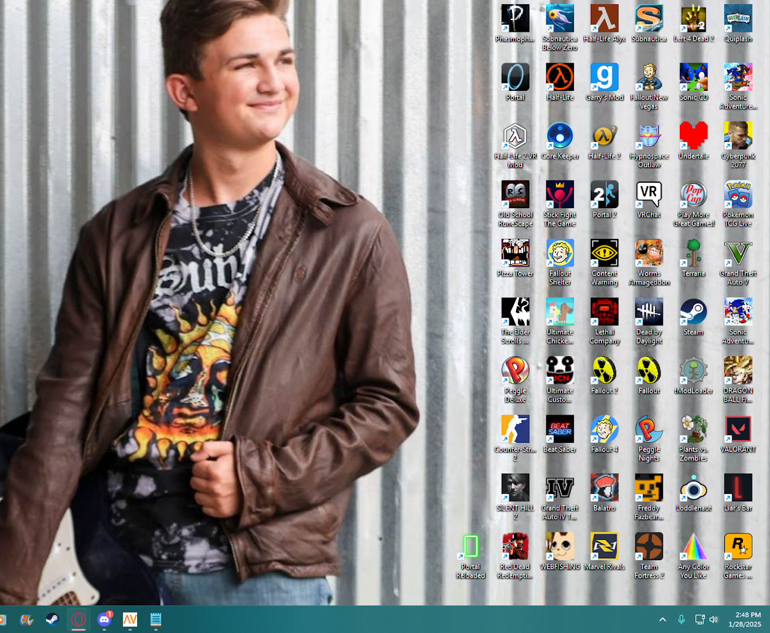
Task: Expand the hidden system tray icons
Action: click(x=662, y=620)
